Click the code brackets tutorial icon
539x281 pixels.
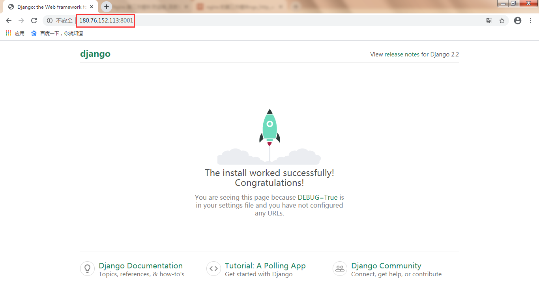point(213,268)
